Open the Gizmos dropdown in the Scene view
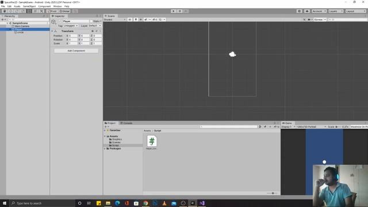Image resolution: width=368 pixels, height=207 pixels. [320, 20]
